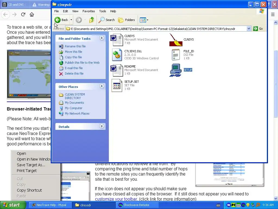
Task: Click Publish this file to the Web
Action: (82, 63)
